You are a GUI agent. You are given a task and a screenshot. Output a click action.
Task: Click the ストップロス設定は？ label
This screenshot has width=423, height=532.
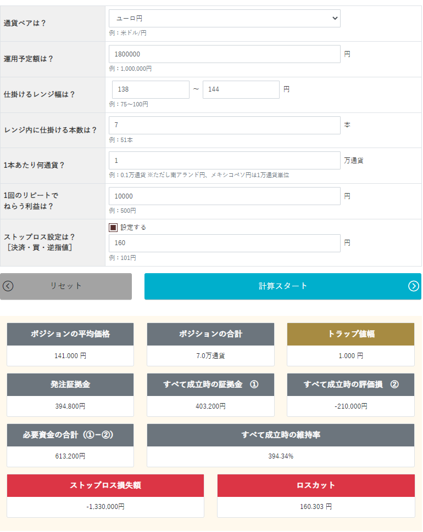tap(39, 237)
